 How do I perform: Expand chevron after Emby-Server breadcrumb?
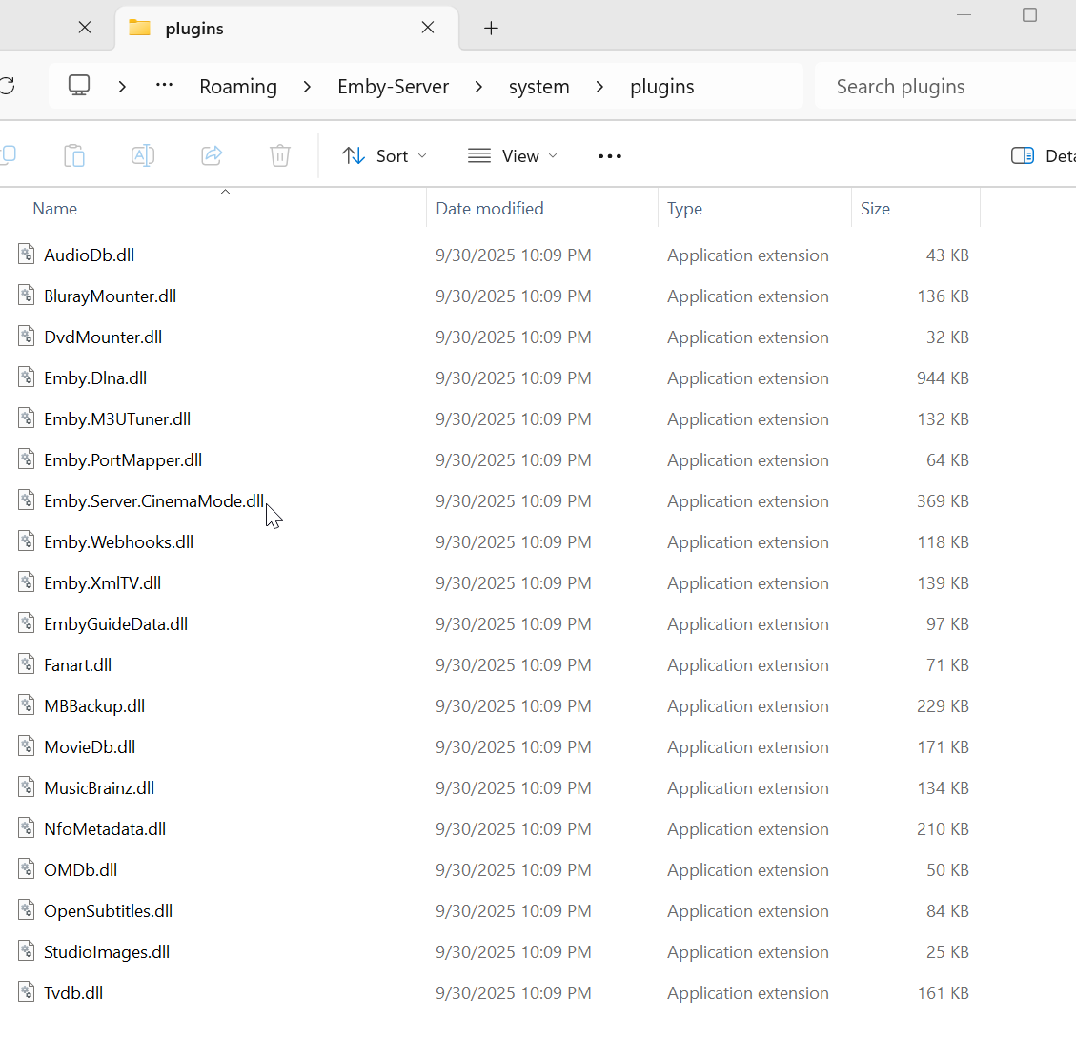(478, 87)
